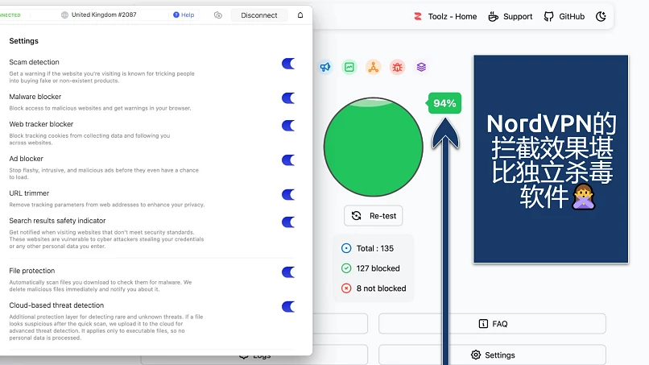Screen dimensions: 649x365
Task: Click United Kingdom #2087 server label
Action: pos(104,15)
